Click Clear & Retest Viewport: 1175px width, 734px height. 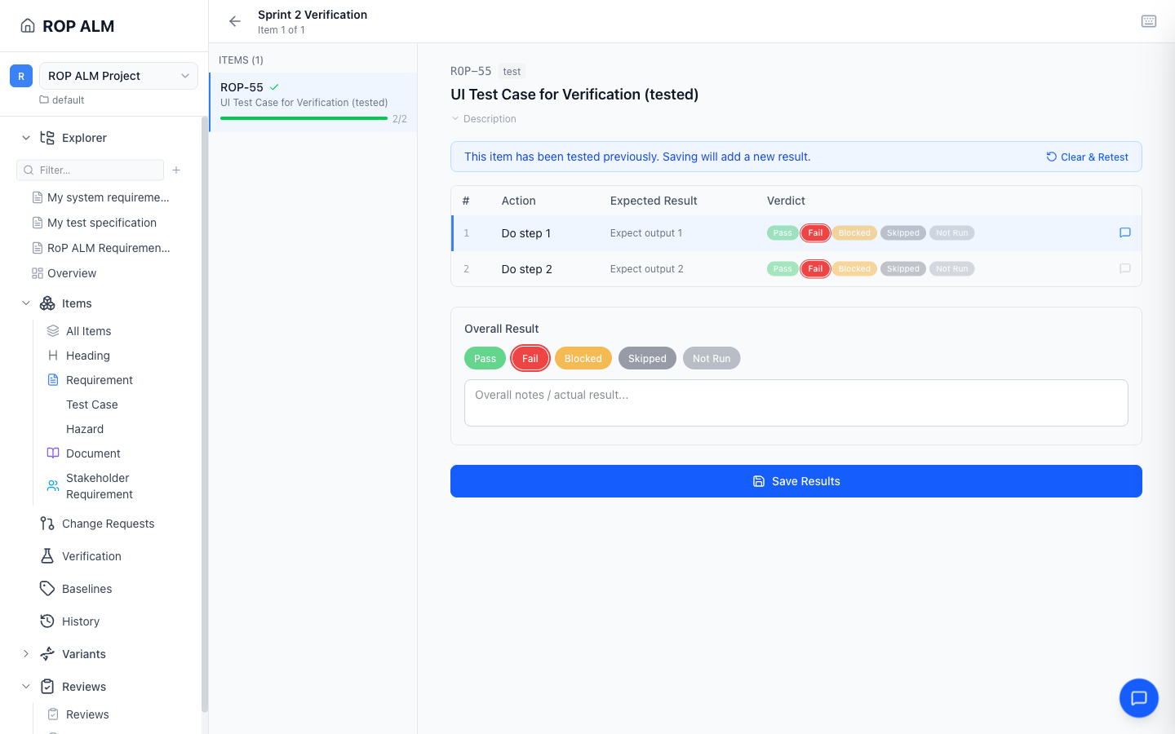tap(1088, 157)
